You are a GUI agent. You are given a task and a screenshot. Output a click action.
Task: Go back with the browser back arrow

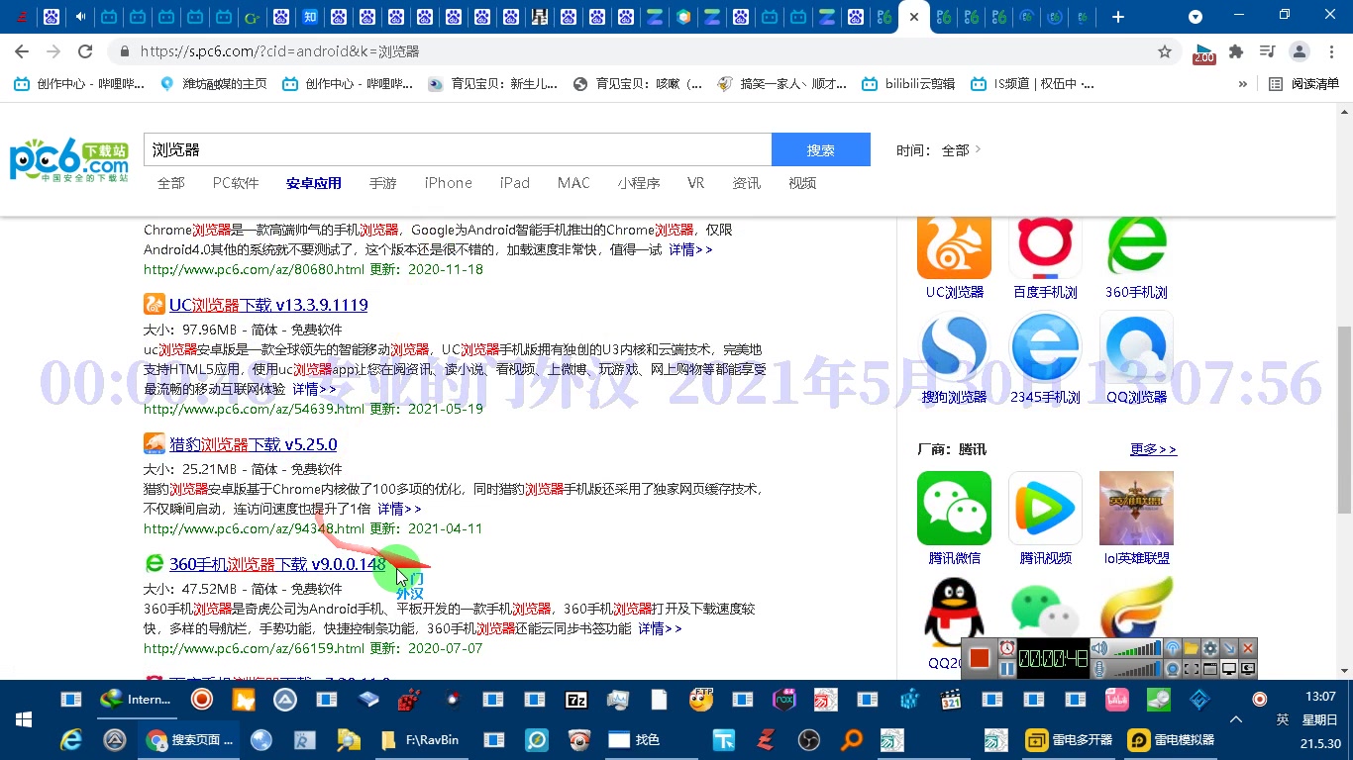point(23,51)
